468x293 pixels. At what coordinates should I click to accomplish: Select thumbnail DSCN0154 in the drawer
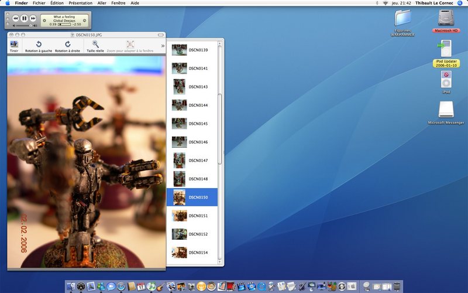(x=180, y=253)
